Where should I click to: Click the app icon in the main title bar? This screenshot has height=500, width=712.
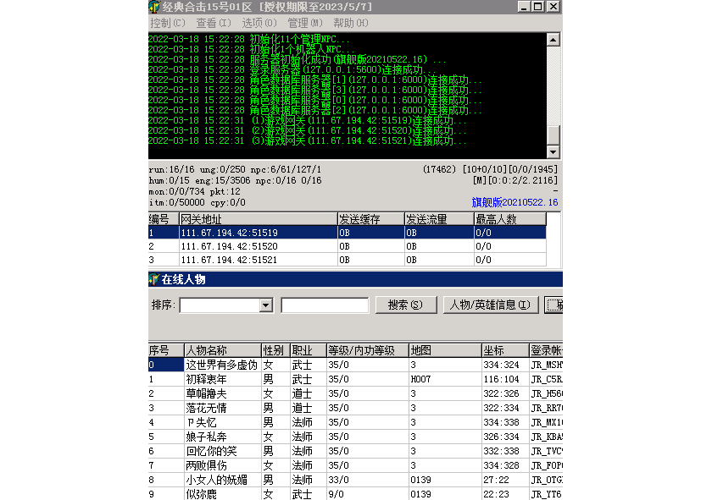pyautogui.click(x=154, y=7)
